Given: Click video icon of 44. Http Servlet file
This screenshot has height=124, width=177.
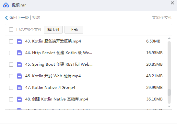Looking at the screenshot, I should coord(19,53).
